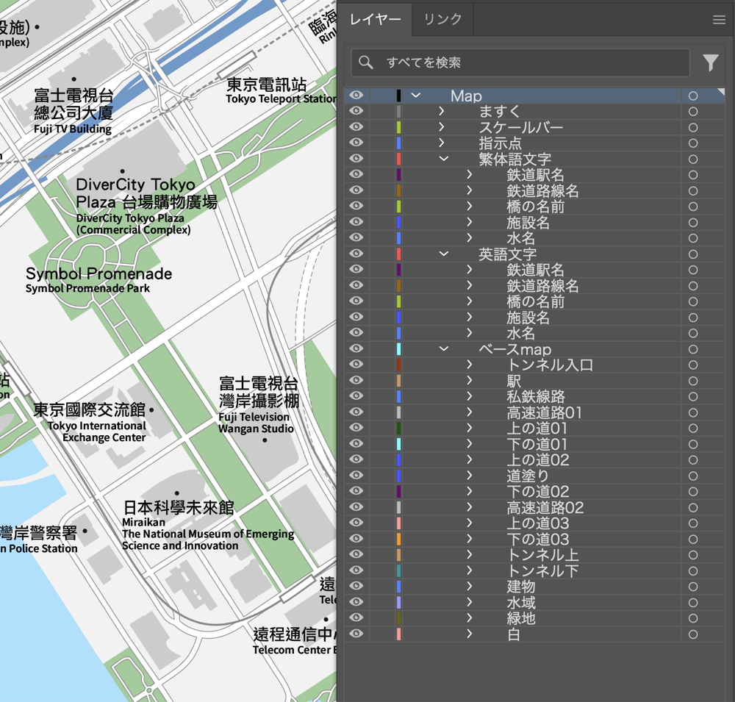Click target circle for 水域 layer

coord(692,603)
